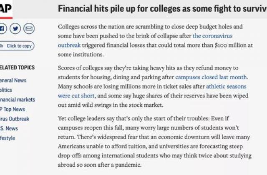Click the article headline about colleges

pyautogui.click(x=162, y=9)
